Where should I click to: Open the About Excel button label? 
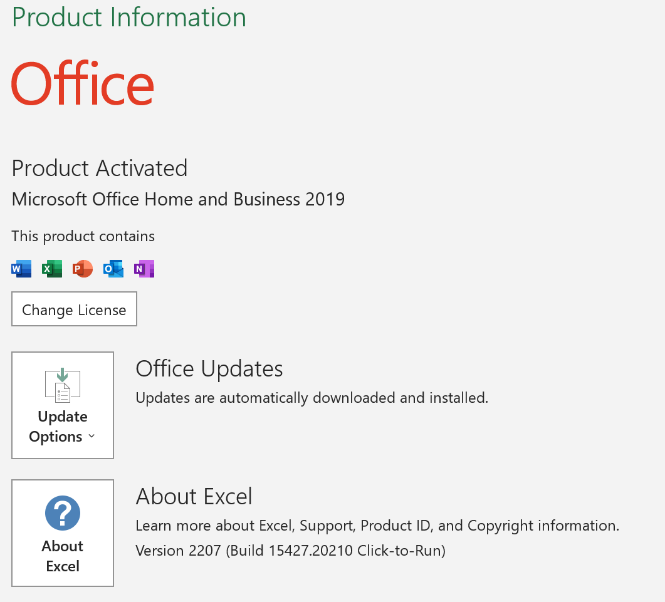63,556
